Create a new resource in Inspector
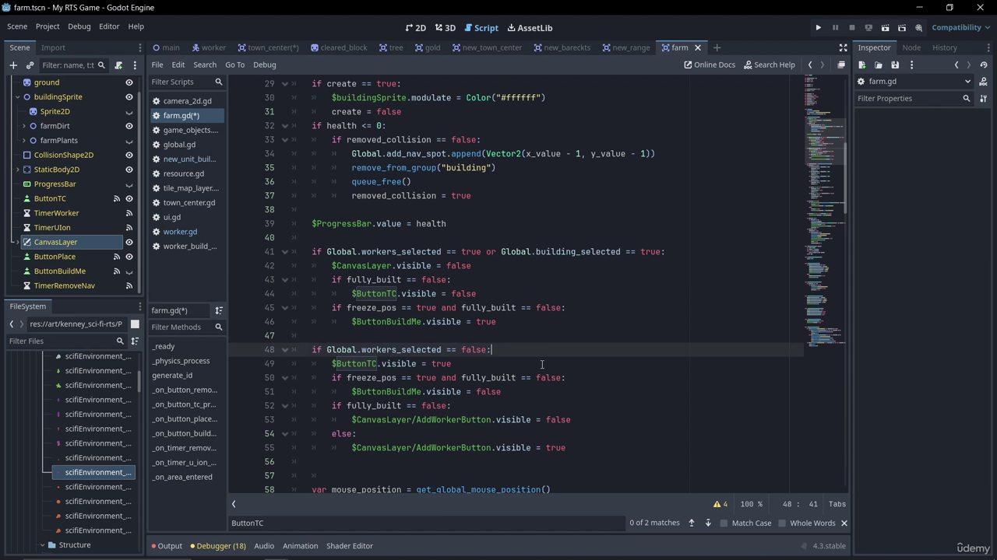The width and height of the screenshot is (997, 560). (862, 65)
